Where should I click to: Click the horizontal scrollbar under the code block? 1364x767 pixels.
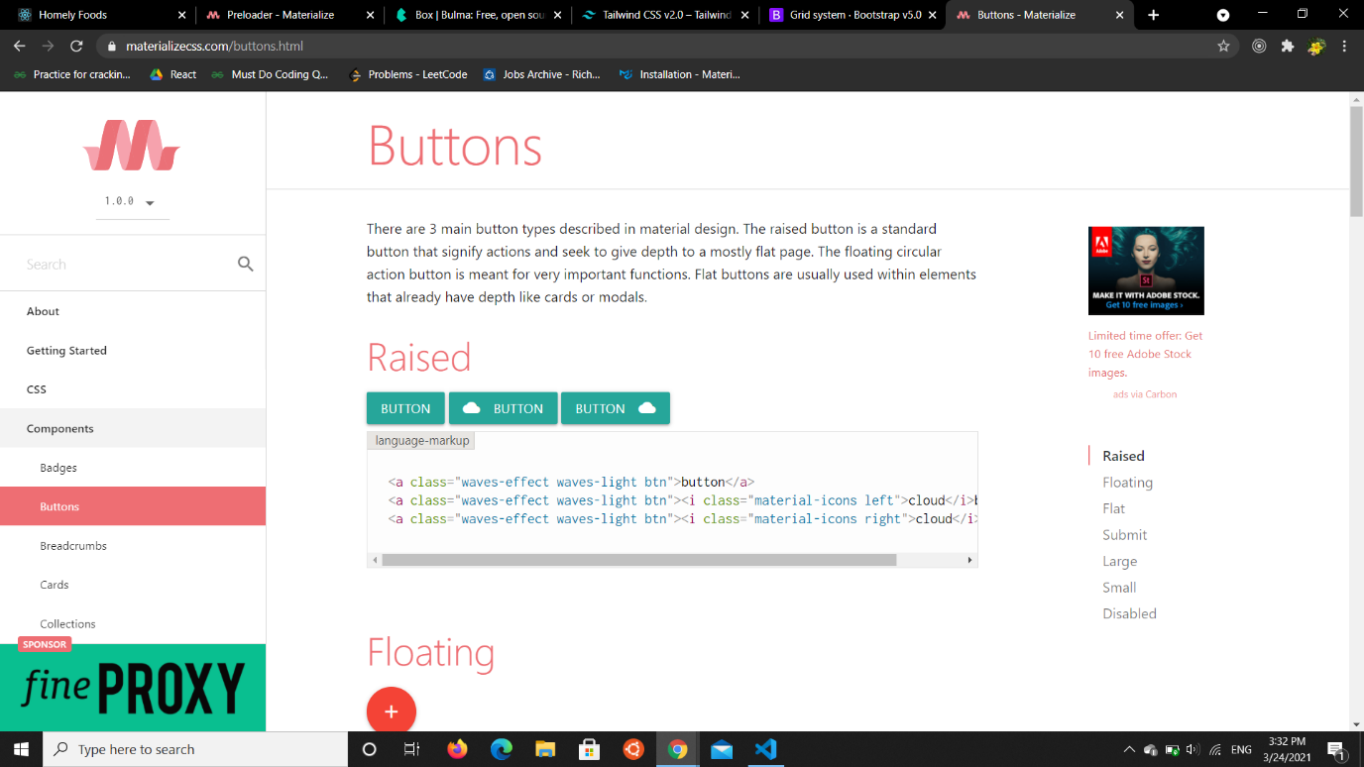point(638,560)
